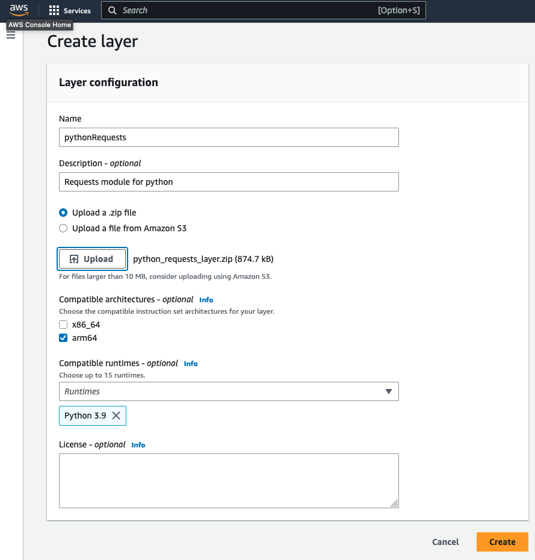Image resolution: width=535 pixels, height=560 pixels.
Task: Select the Upload a file from Amazon S3 option
Action: pyautogui.click(x=63, y=228)
